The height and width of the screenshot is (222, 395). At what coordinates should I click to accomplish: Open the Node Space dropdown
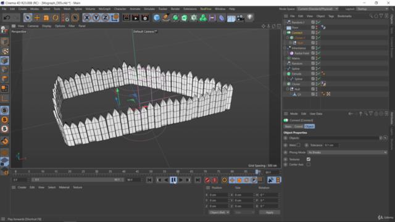coord(318,9)
